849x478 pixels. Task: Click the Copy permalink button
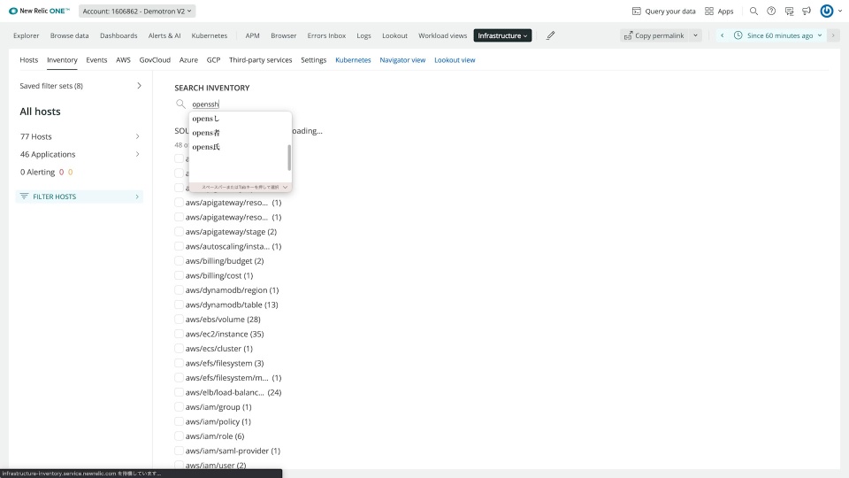pos(654,35)
